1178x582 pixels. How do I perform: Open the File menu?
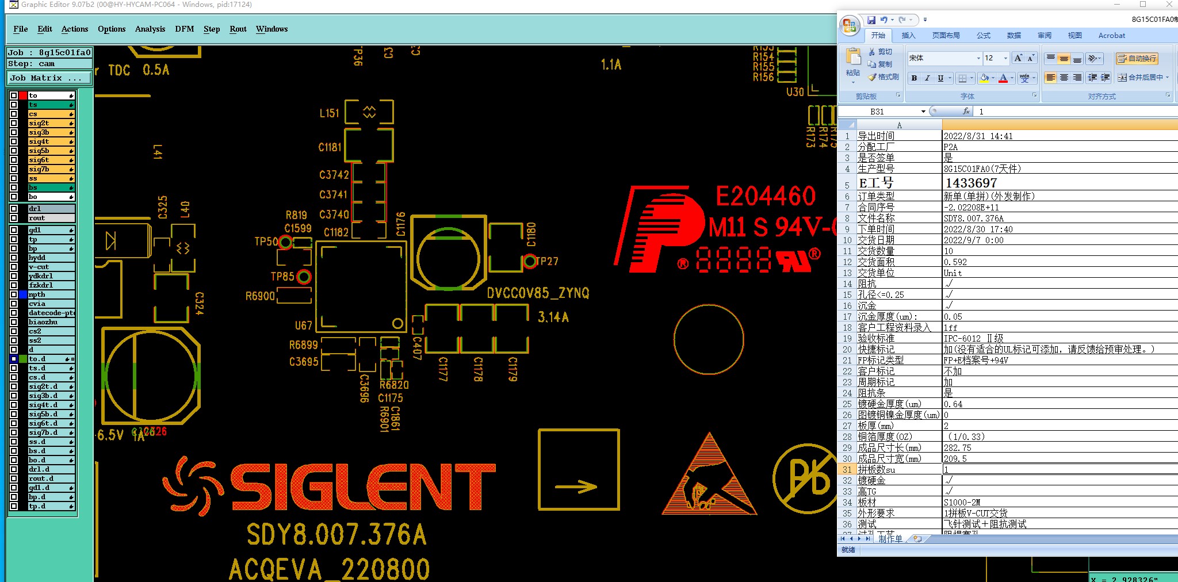(21, 29)
